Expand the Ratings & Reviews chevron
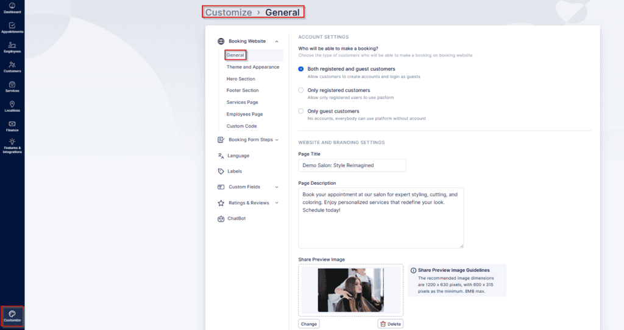The height and width of the screenshot is (330, 624). coord(277,203)
